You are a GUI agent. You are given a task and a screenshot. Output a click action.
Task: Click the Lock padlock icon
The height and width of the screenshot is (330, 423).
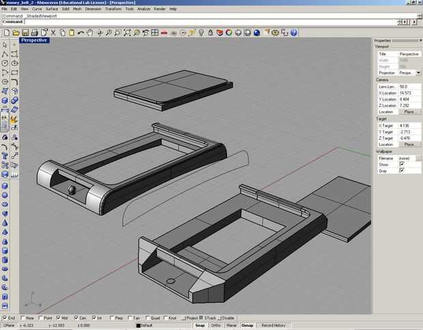coord(210,33)
